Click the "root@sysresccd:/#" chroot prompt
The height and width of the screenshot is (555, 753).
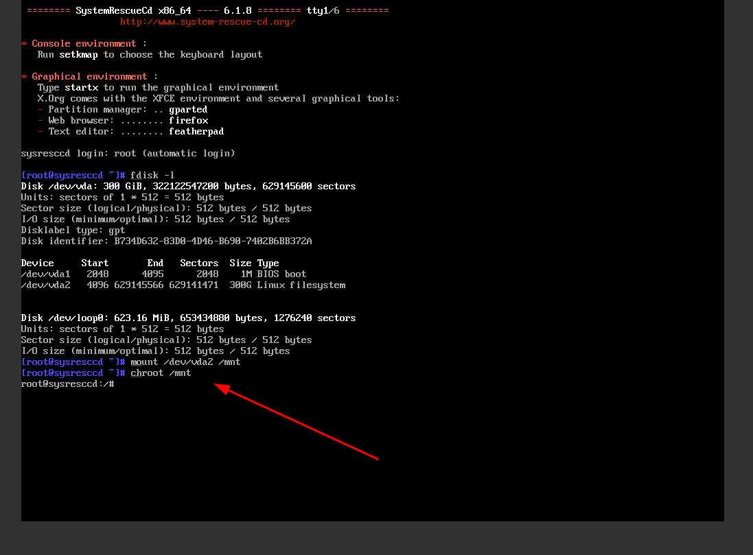coord(68,385)
